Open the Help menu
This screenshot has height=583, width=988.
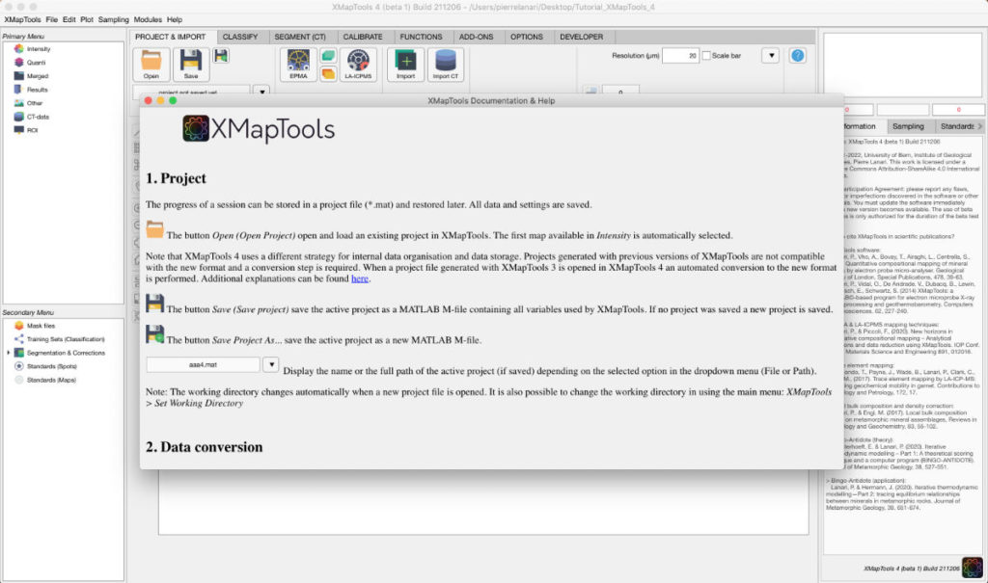tap(175, 19)
